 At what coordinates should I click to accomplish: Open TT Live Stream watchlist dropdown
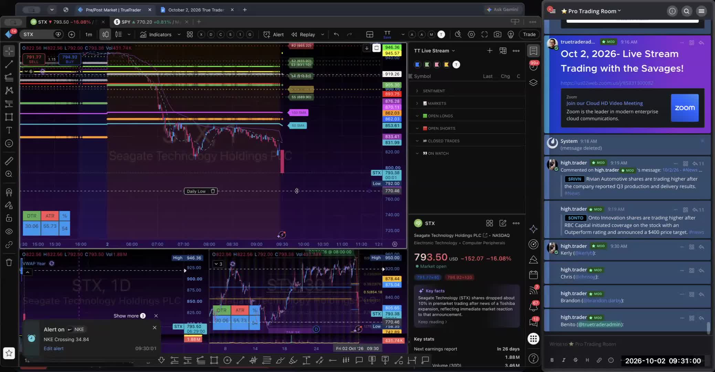[x=434, y=51]
